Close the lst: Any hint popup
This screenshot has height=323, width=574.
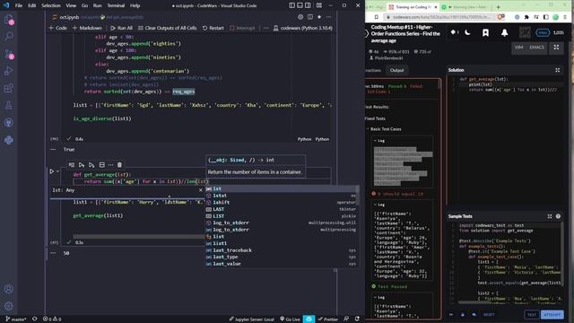coord(200,190)
